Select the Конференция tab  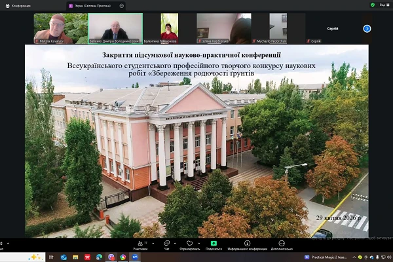18,5
